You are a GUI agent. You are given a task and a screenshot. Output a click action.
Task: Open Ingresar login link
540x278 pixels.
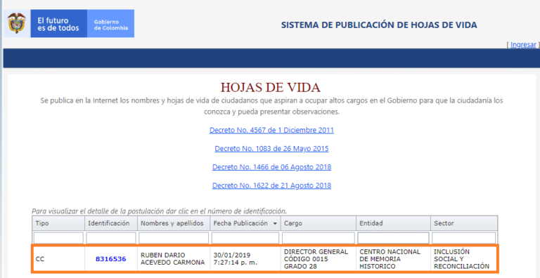point(523,44)
